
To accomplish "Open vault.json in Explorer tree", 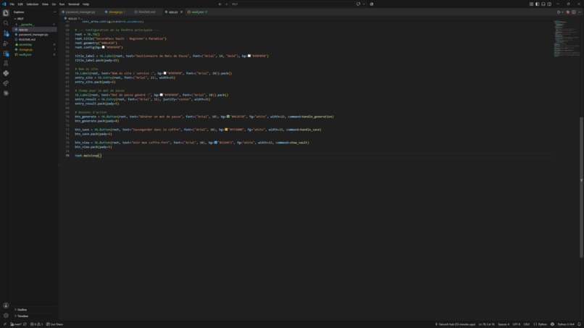I will point(25,54).
